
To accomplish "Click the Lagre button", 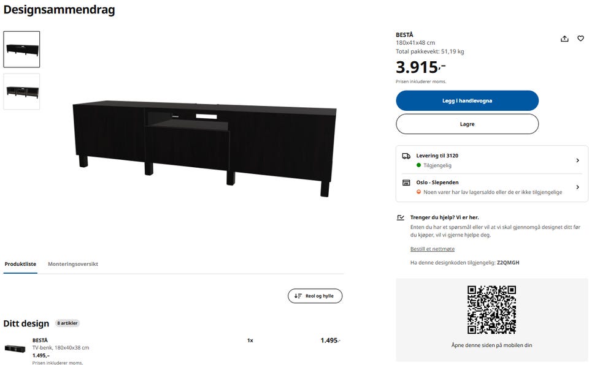I will 467,124.
